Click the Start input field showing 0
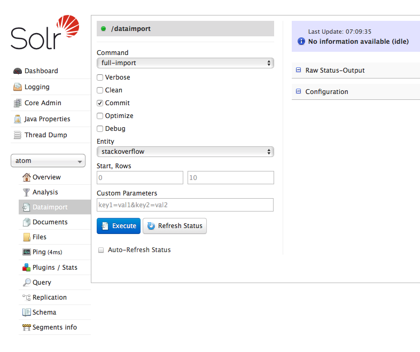The width and height of the screenshot is (420, 352). pos(140,178)
